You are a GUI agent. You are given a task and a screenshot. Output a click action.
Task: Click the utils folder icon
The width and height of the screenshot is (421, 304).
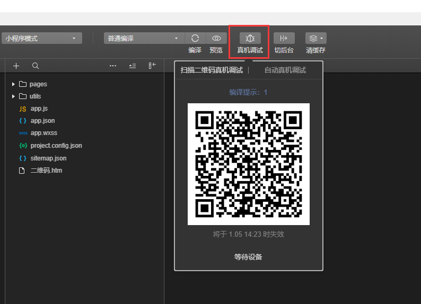tap(23, 96)
